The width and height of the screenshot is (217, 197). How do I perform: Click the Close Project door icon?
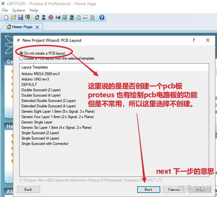pos(27,17)
